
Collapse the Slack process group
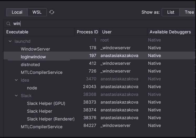[16, 96]
